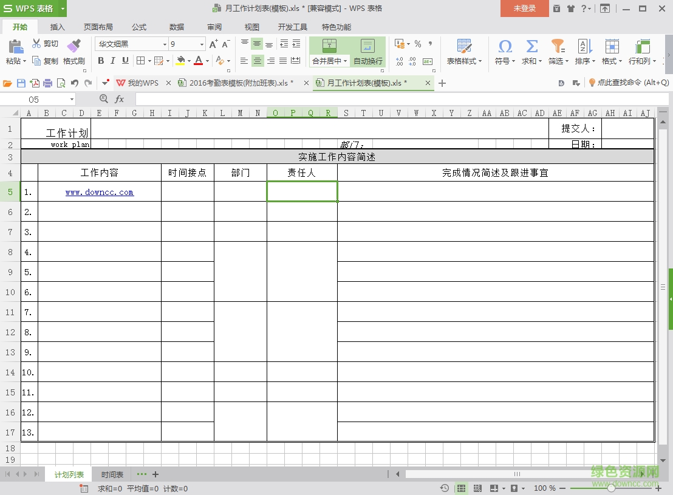Click the increase indent icon
Image resolution: width=673 pixels, height=495 pixels.
296,44
